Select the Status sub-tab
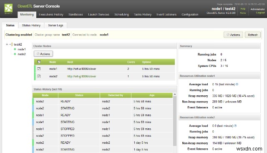 [10, 25]
